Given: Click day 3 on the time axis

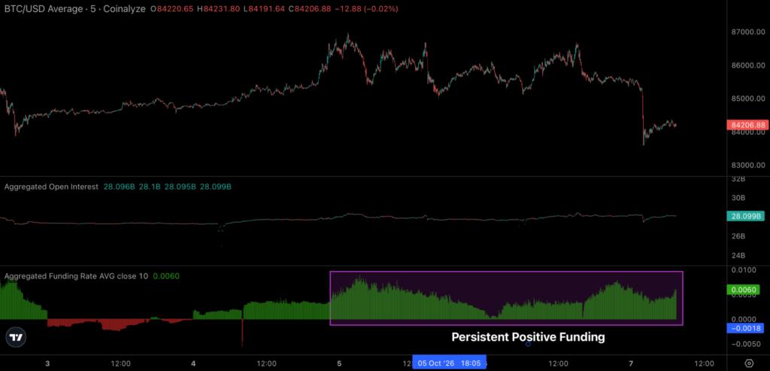Looking at the screenshot, I should click(x=47, y=363).
